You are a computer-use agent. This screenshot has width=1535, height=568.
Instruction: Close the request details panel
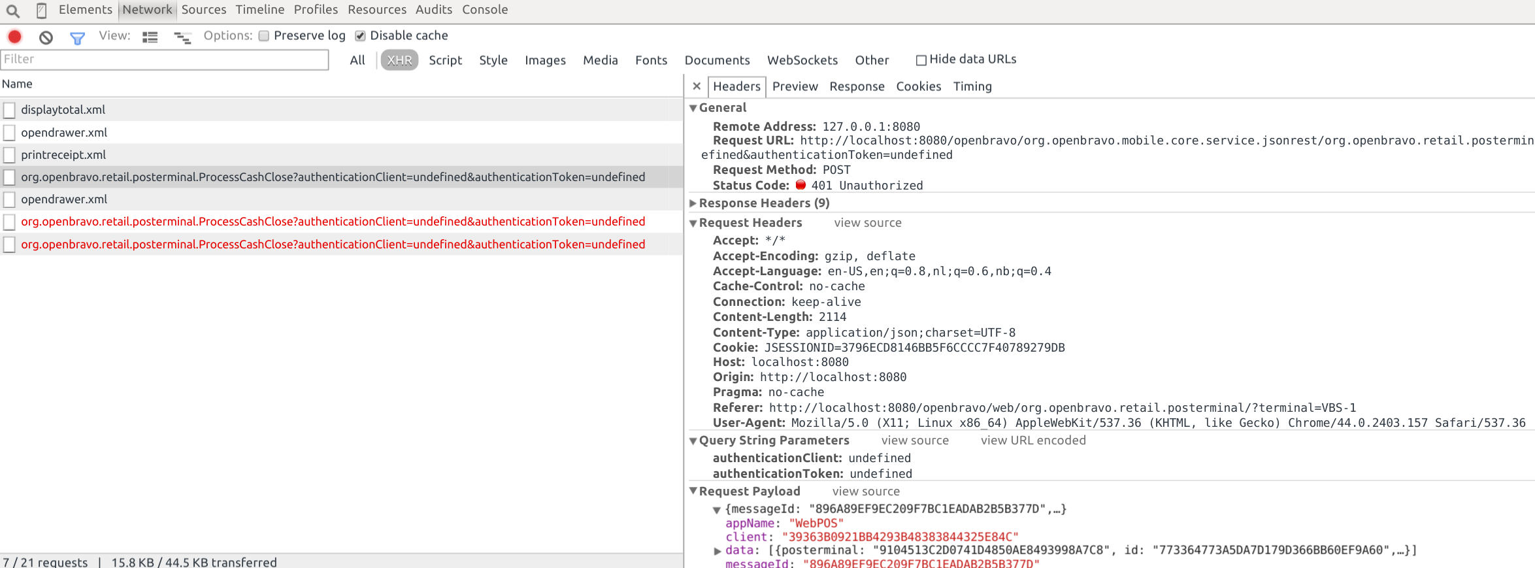(697, 86)
